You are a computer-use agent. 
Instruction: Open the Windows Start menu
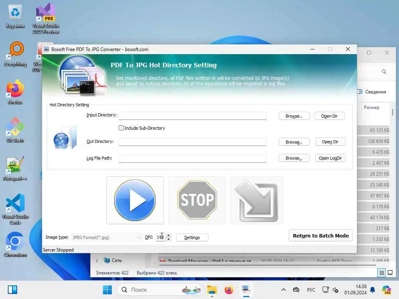pyautogui.click(x=108, y=290)
